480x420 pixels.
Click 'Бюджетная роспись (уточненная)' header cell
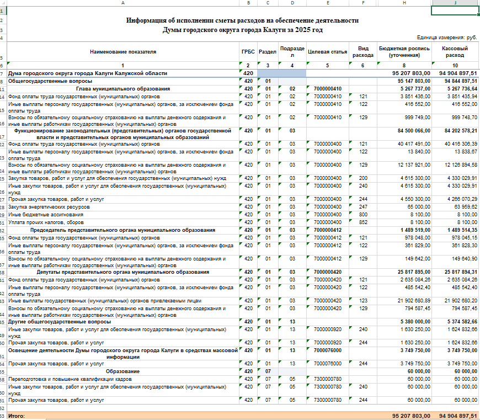404,51
